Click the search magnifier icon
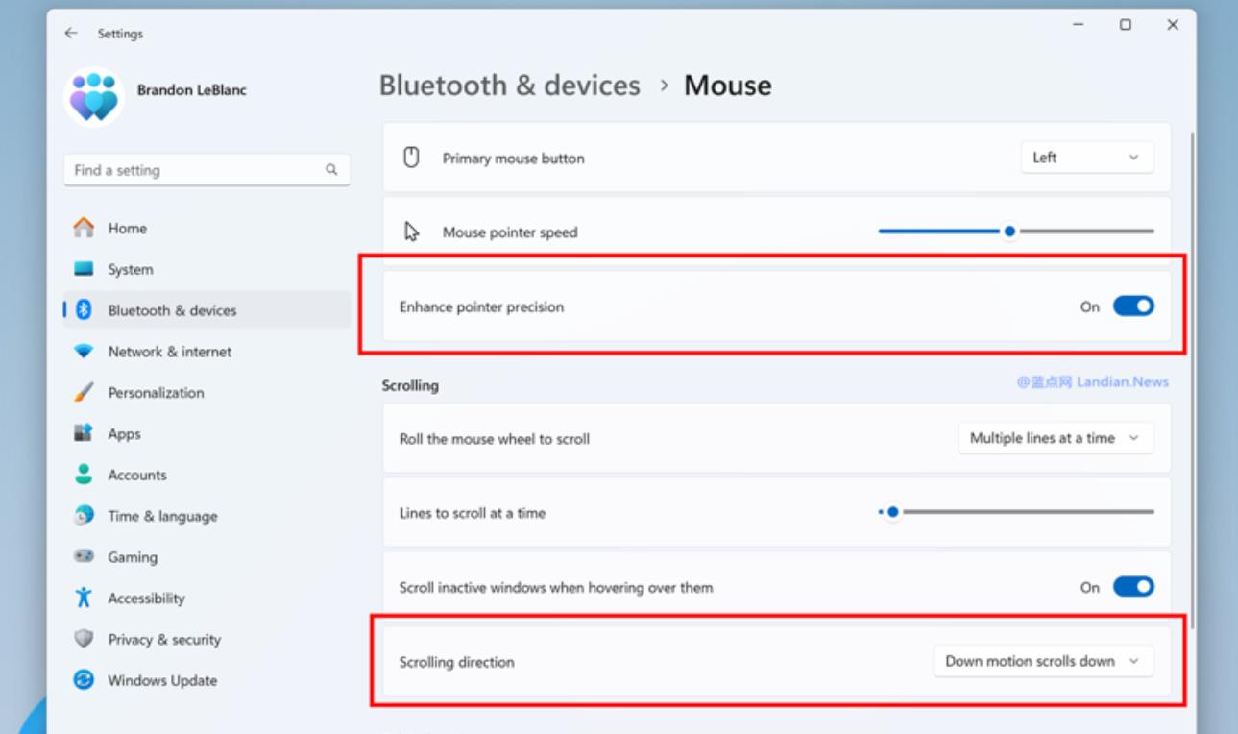Viewport: 1238px width, 734px height. click(331, 170)
